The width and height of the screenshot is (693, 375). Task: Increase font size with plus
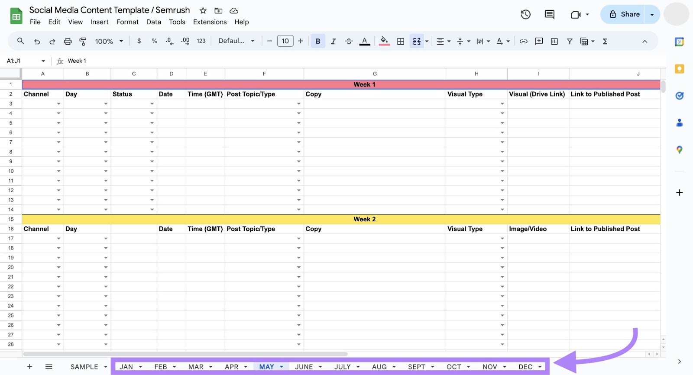300,41
